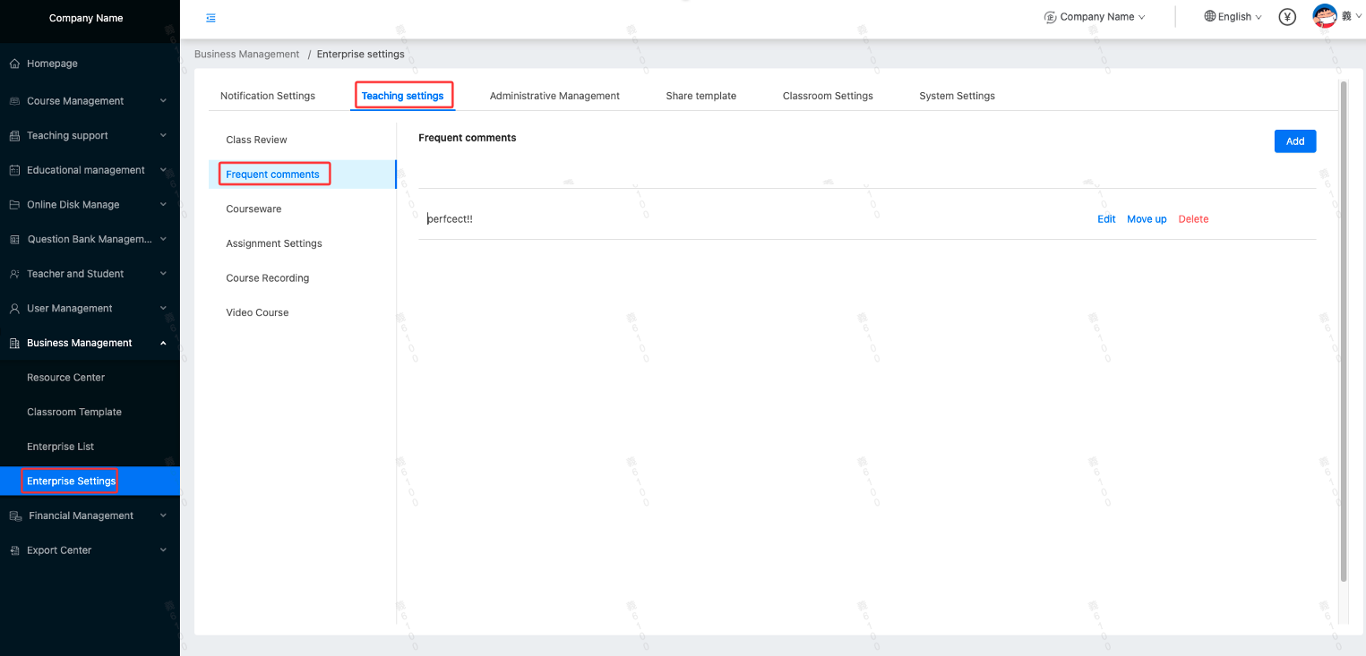
Task: Click the Course Management sidebar icon
Action: [14, 101]
